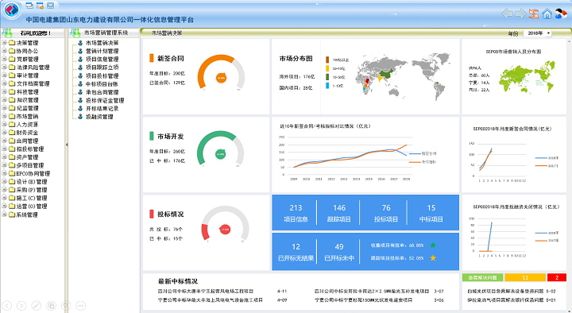Click people icon beside 市场营销管理系统 header

tap(75, 33)
